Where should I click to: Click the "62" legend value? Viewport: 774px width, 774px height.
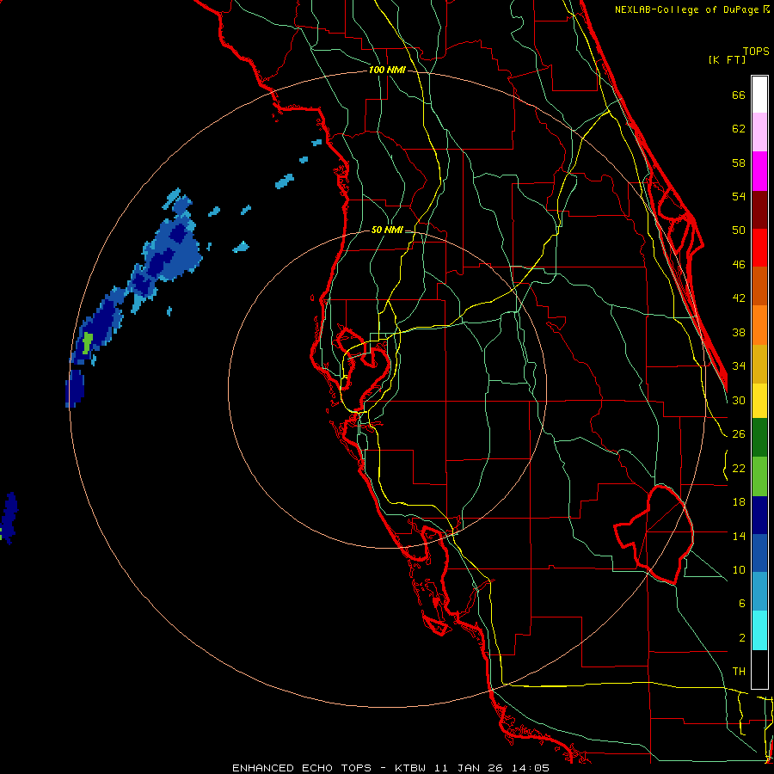[x=739, y=129]
